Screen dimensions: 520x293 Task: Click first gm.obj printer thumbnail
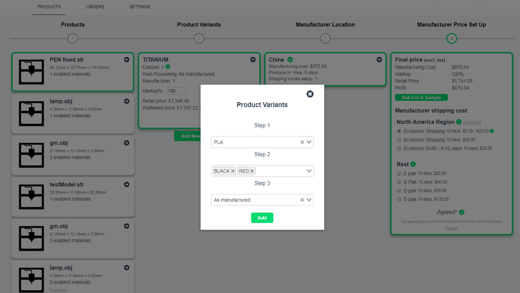32,155
